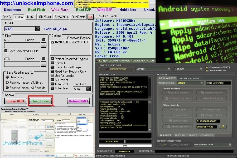Image resolution: width=237 pixels, height=158 pixels.
Task: Click Connect Phone in Connection Options
Action: point(174,145)
